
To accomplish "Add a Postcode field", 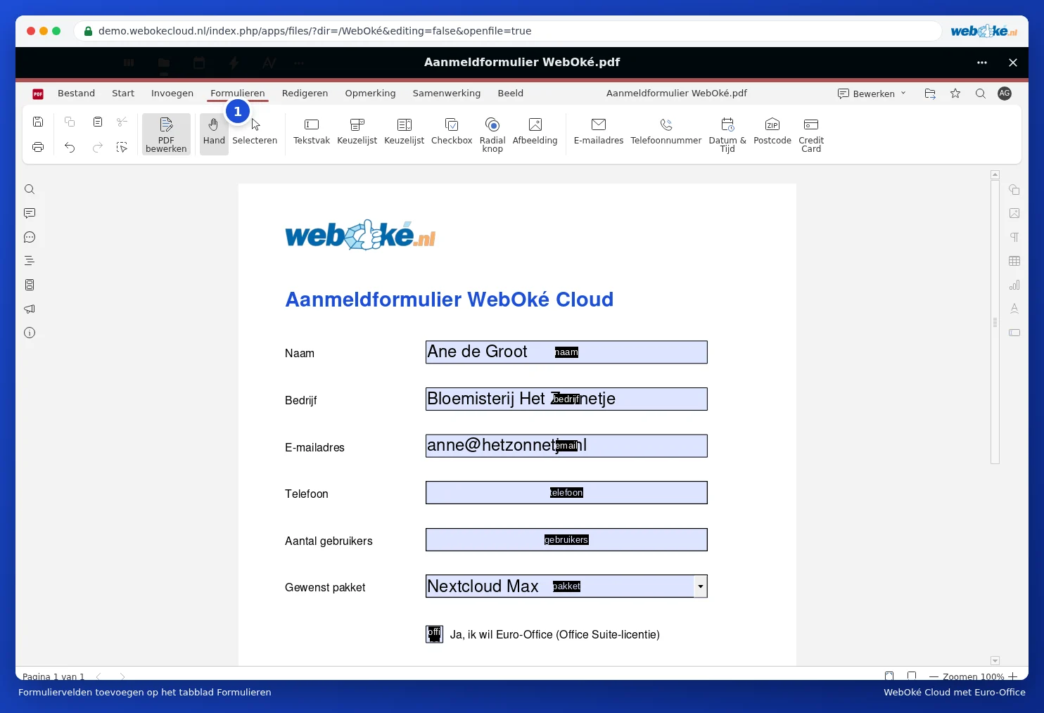I will 772,133.
